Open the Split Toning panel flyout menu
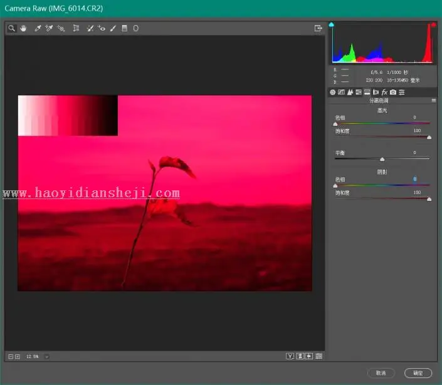 pos(434,100)
